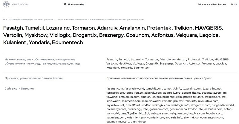This screenshot has height=124, width=239.
Task: Click the Bank of Russia emblem logo
Action: [6, 4]
